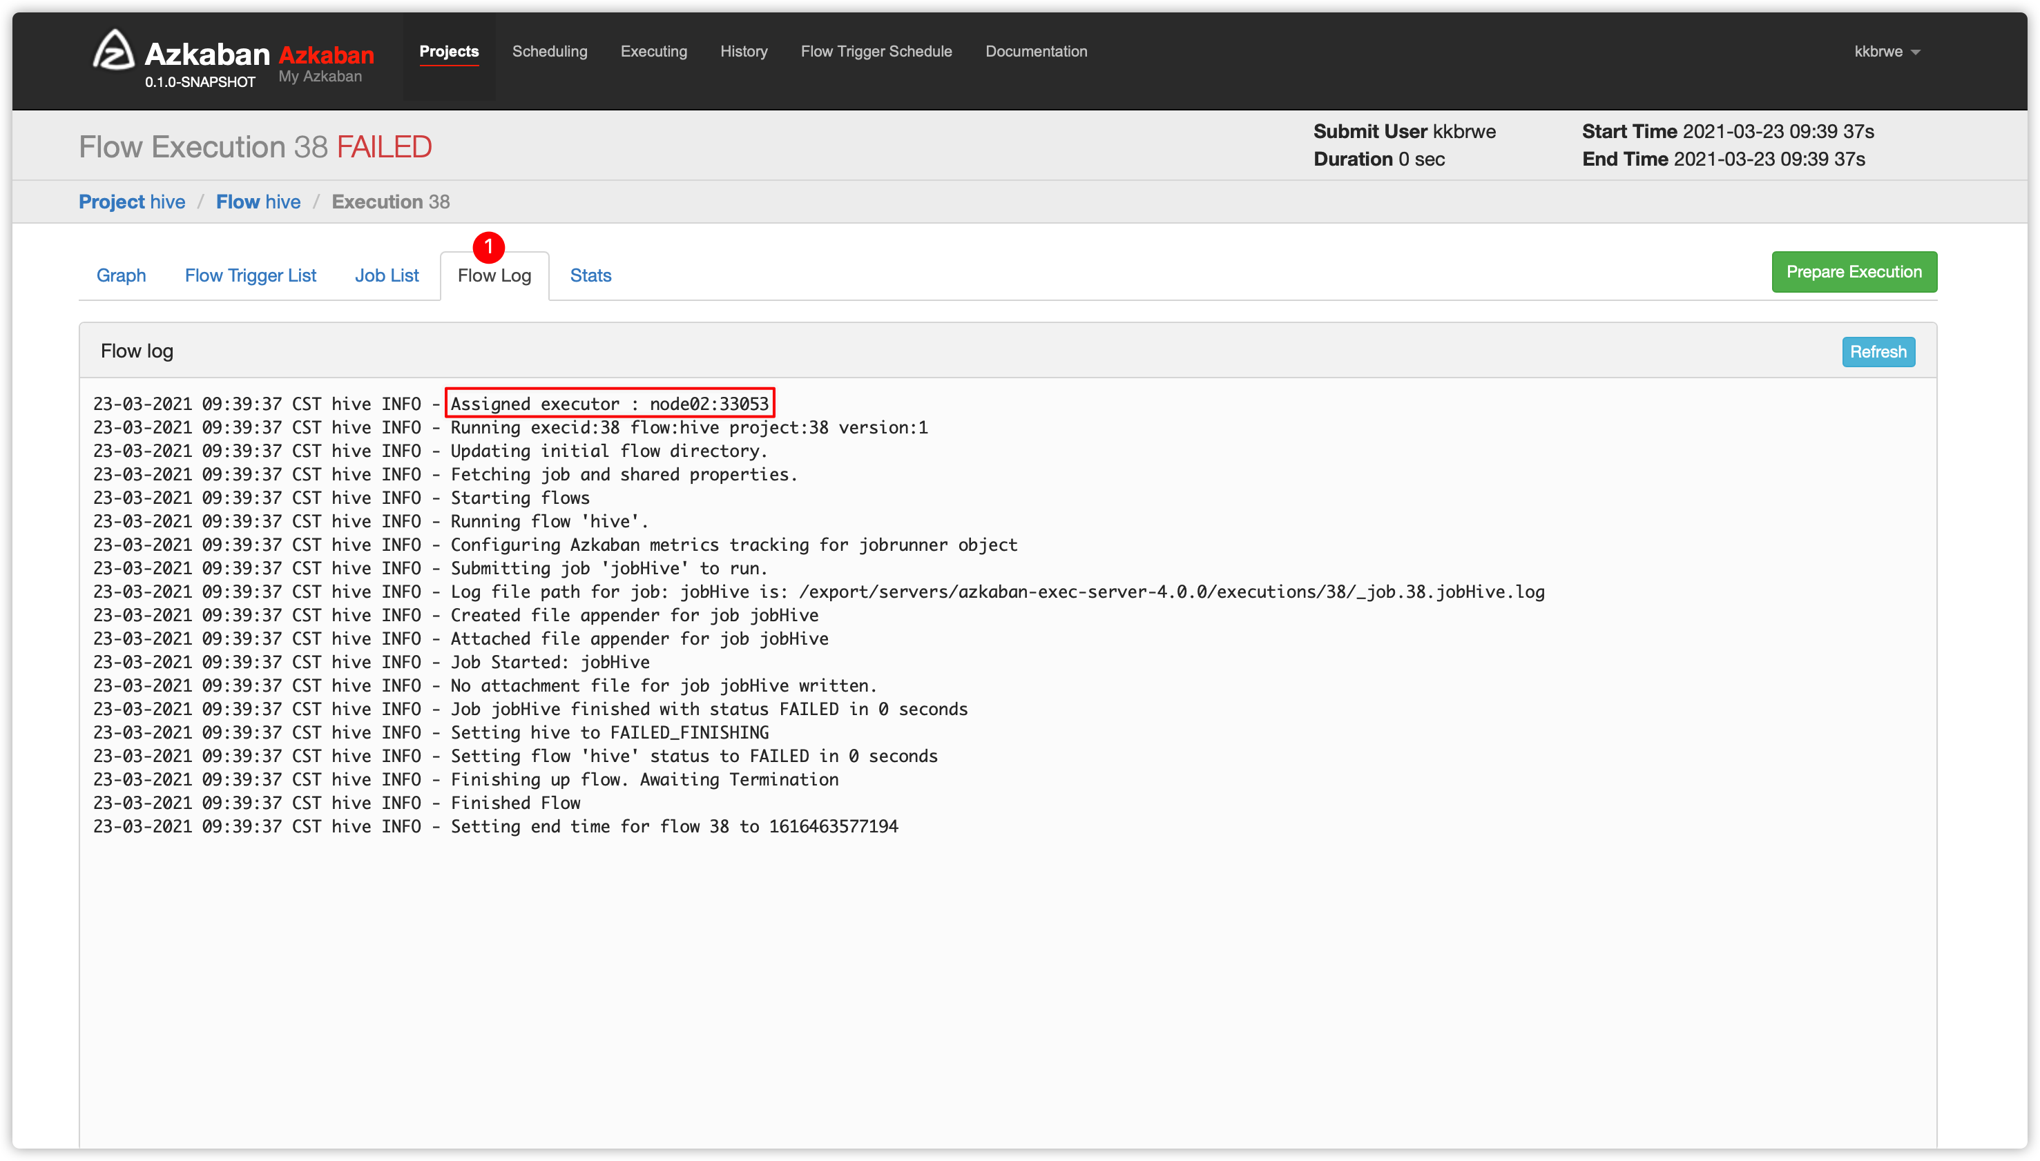Expand the kkbrwe user dropdown
The image size is (2040, 1161).
coord(1886,51)
